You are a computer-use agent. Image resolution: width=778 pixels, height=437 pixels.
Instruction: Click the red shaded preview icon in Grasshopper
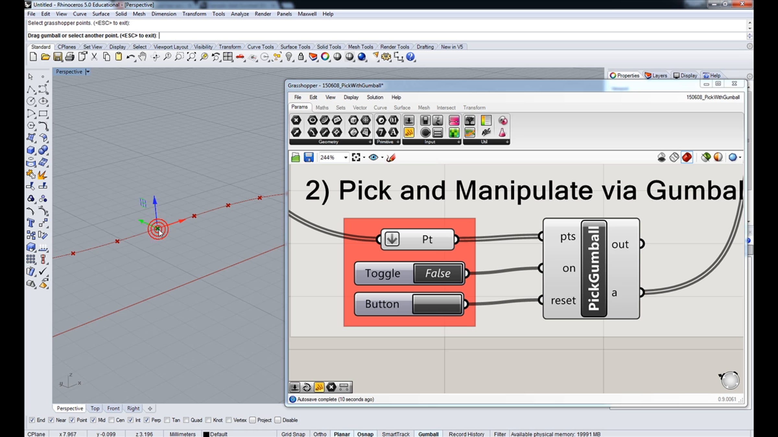point(687,157)
